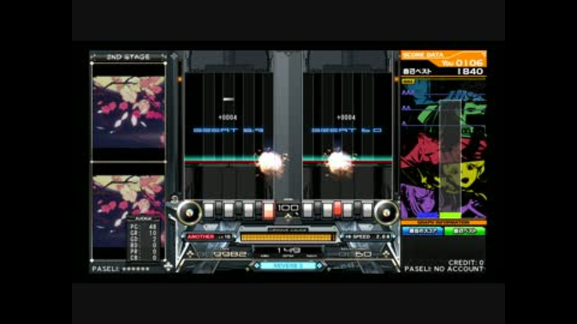The height and width of the screenshot is (324, 577).
Task: Click the falling white note in left lane
Action: point(228,99)
